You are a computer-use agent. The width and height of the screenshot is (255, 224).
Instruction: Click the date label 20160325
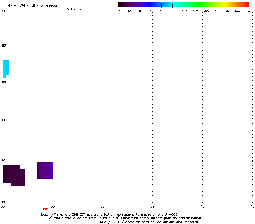tap(75, 9)
